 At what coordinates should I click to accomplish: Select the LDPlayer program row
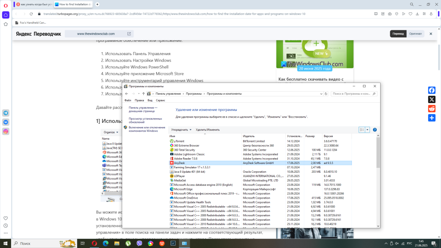tap(260, 176)
